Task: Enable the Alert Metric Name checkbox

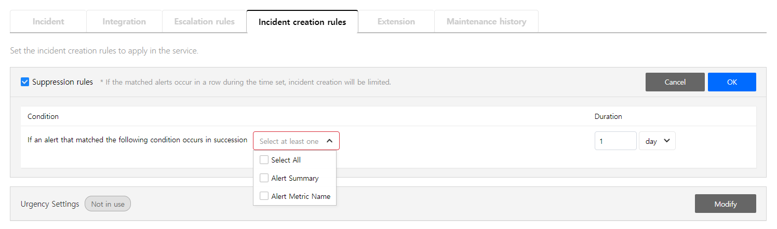Action: [264, 196]
